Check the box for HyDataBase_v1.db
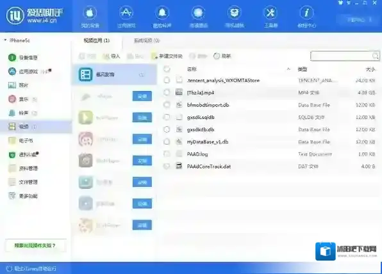Screen dimensions: 382x274 tap(167, 142)
